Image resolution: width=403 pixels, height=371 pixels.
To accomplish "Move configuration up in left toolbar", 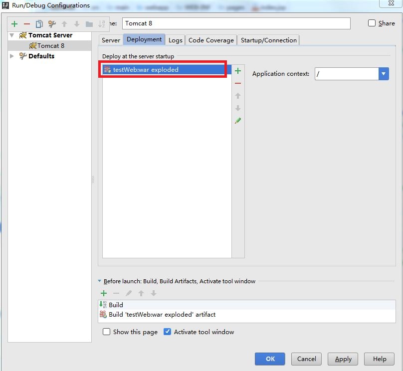I will coord(64,24).
